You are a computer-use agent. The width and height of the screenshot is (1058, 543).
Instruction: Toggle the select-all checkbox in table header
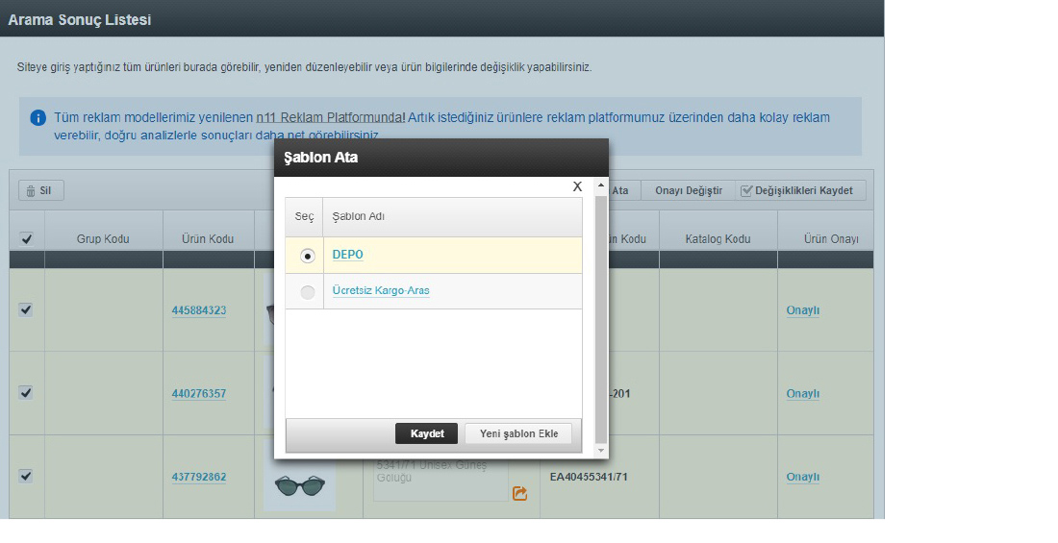26,238
